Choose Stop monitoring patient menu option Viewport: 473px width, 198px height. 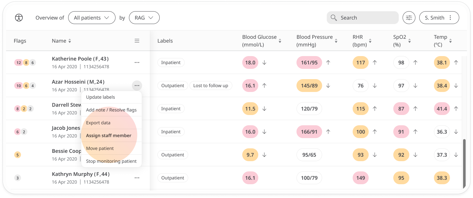[112, 161]
